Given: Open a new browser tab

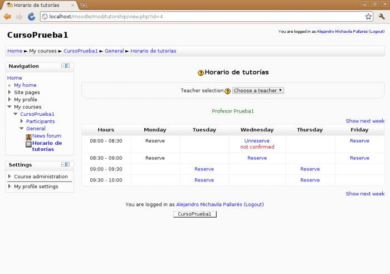Looking at the screenshot, I should 84,5.
